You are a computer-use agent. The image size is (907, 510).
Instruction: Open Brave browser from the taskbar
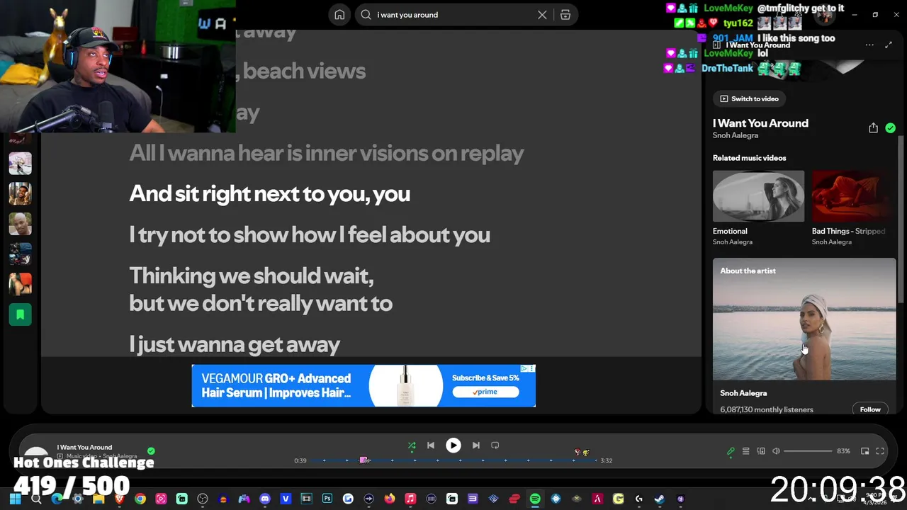pyautogui.click(x=119, y=499)
